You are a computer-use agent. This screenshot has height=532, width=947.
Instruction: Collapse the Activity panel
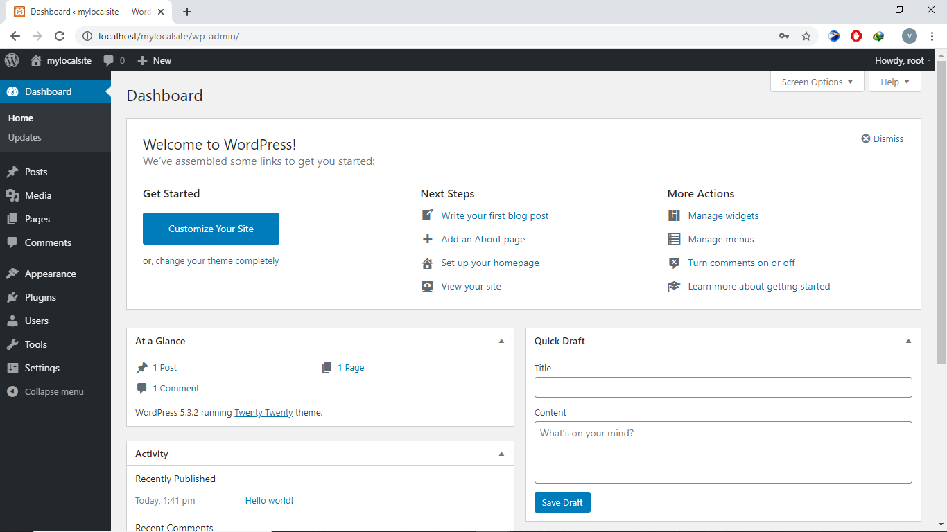click(x=501, y=454)
